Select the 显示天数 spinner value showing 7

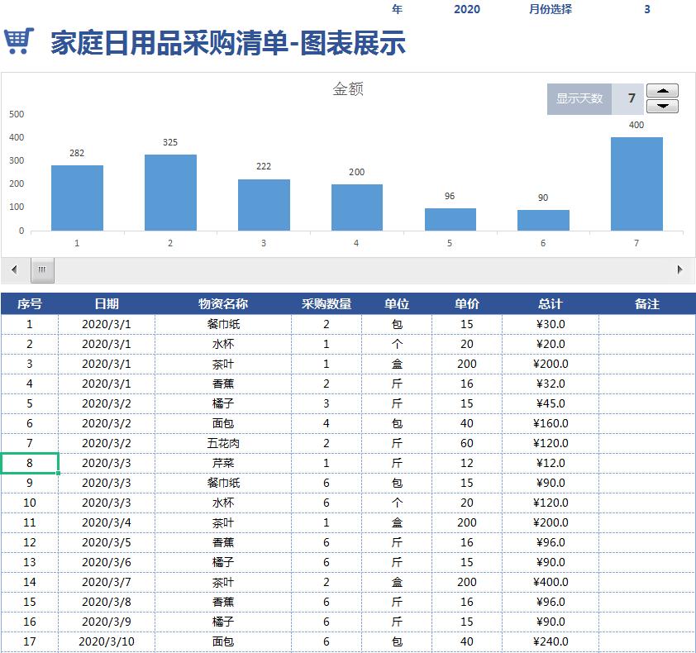(x=627, y=98)
